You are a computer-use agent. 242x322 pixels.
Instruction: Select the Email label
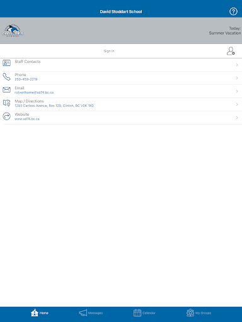[x=20, y=88]
